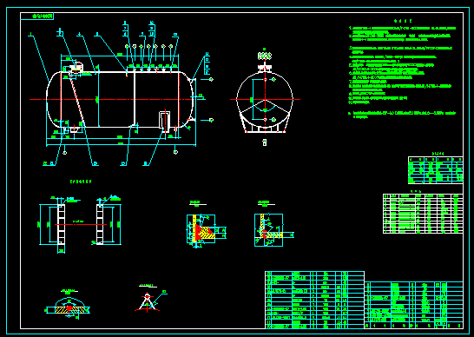474x337 pixels.
Task: Select the valve cluster atop the end view
Action: pos(265,56)
